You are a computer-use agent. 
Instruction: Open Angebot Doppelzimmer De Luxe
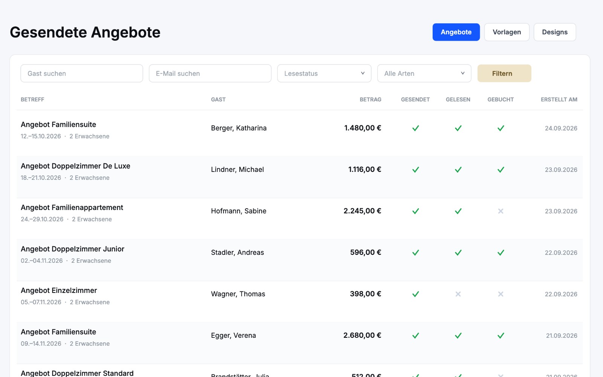click(x=75, y=166)
